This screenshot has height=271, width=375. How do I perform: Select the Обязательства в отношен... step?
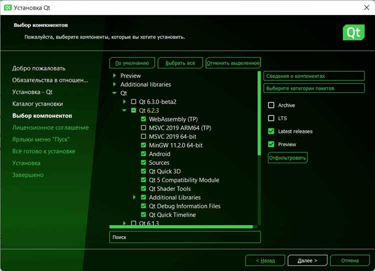50,80
